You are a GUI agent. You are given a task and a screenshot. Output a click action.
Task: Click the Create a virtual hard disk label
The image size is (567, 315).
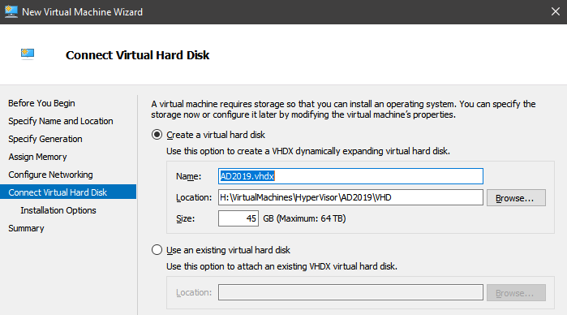[x=216, y=135]
